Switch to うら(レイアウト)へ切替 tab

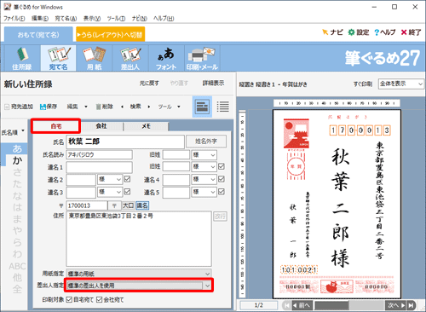coord(111,35)
